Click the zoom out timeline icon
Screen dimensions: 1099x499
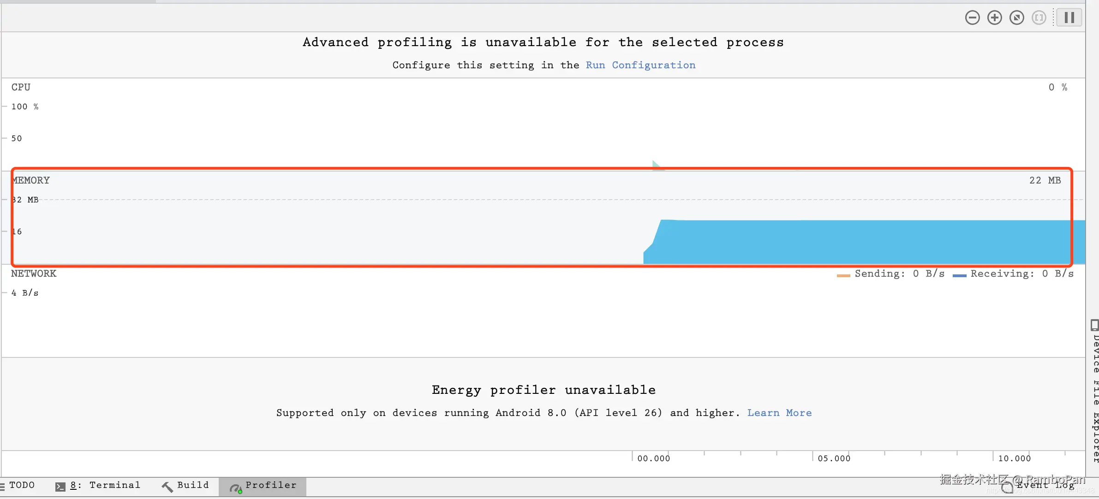coord(972,18)
